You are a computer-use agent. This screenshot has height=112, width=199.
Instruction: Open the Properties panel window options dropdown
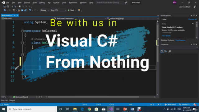coord(192,44)
